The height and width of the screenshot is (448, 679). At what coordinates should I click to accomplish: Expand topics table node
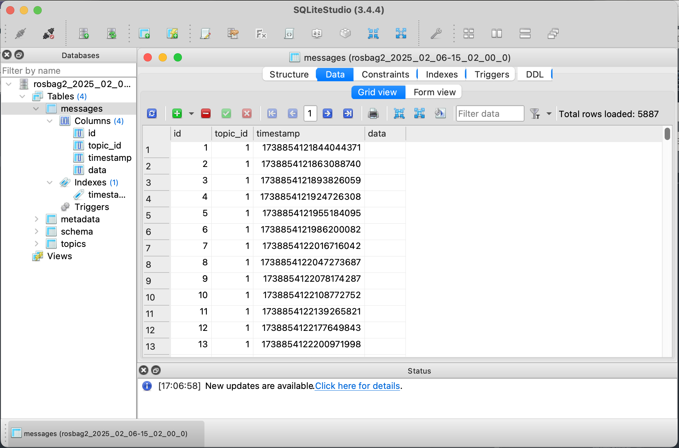[36, 244]
